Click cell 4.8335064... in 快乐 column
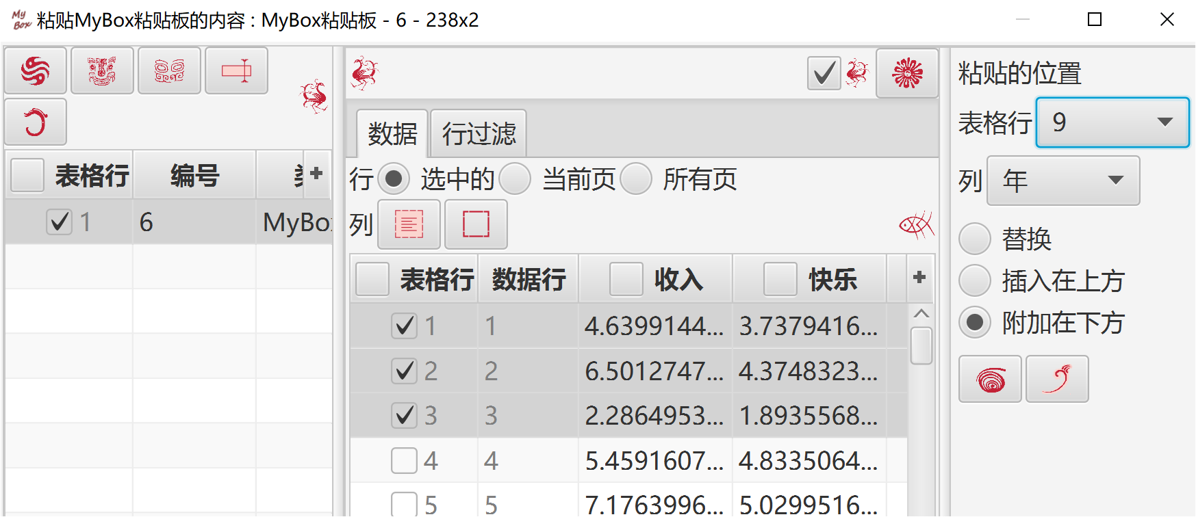 coord(809,461)
